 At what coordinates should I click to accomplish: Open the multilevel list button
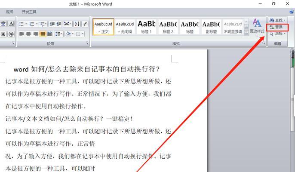[42, 24]
